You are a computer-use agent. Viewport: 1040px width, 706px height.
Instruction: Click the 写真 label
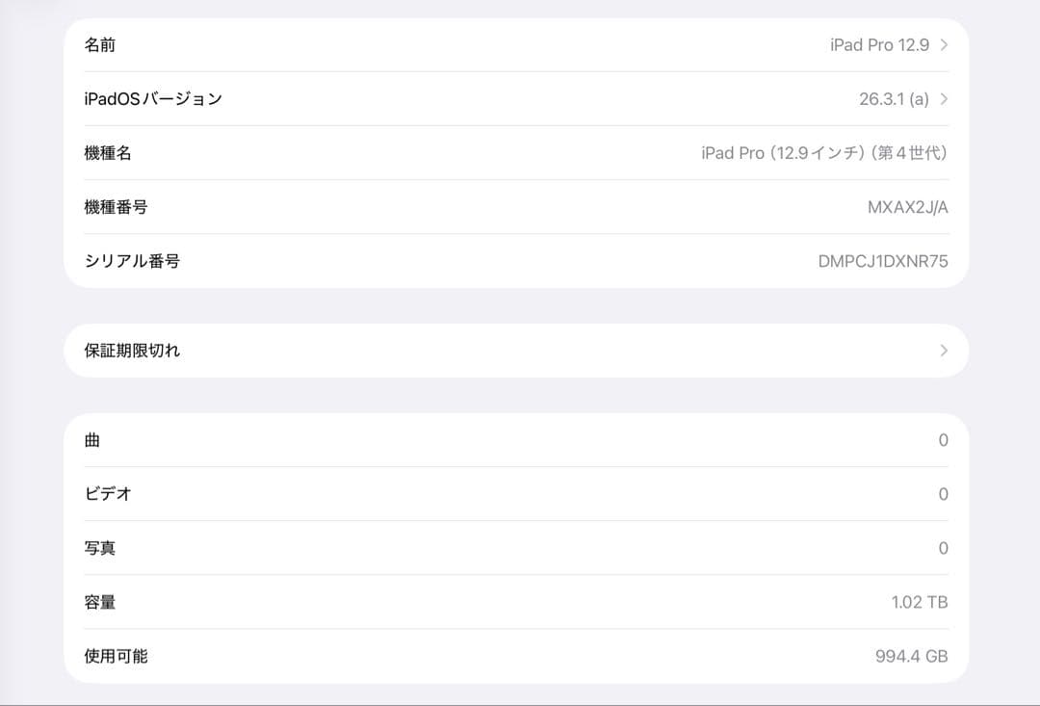coord(99,548)
